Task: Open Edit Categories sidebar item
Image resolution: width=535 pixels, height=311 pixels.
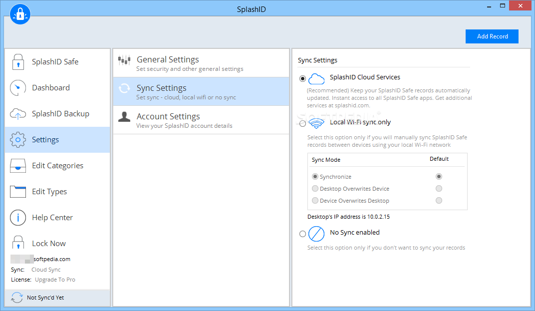Action: click(57, 166)
